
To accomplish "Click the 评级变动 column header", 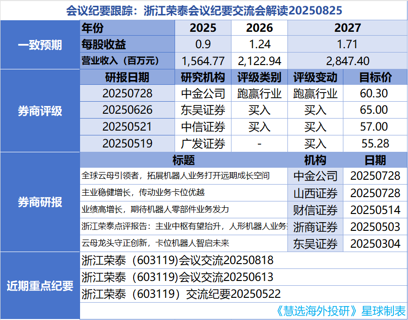I will 315,77.
